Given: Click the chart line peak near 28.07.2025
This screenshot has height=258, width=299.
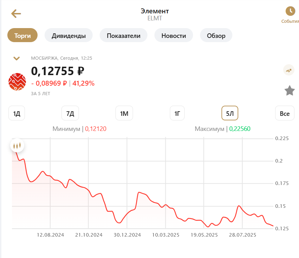Looking at the screenshot, I should pyautogui.click(x=239, y=206).
